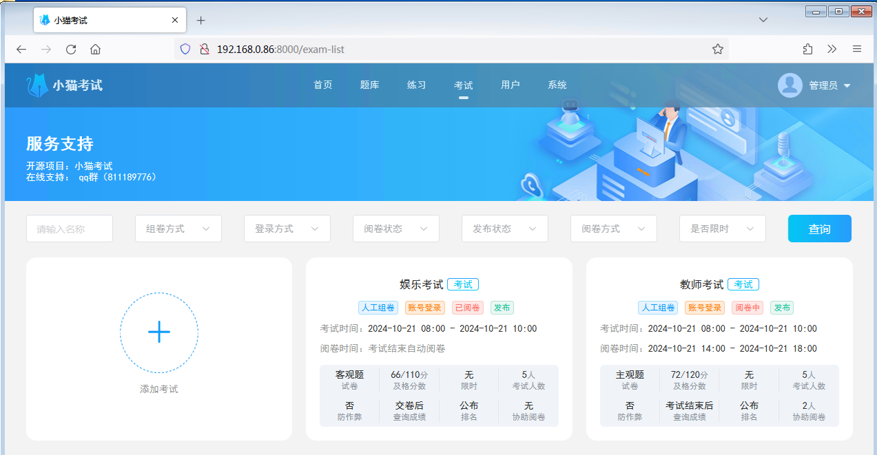This screenshot has height=455, width=877.
Task: Expand the 组卷方式 dropdown
Action: pos(178,229)
